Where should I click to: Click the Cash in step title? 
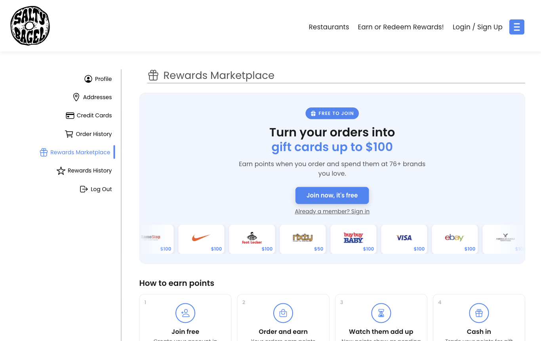[x=479, y=331]
